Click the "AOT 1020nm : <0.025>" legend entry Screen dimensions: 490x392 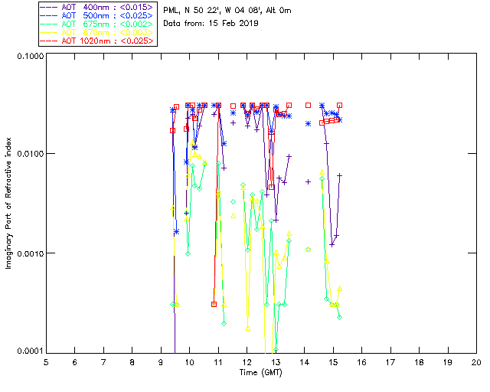(97, 41)
